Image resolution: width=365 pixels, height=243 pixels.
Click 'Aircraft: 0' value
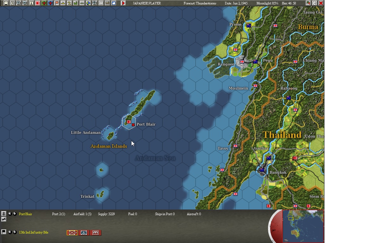coord(194,214)
